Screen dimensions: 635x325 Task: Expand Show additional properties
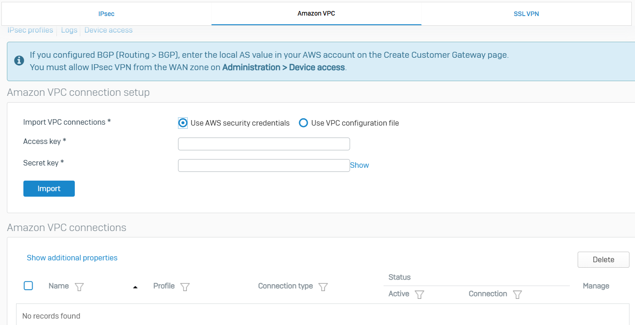[72, 258]
